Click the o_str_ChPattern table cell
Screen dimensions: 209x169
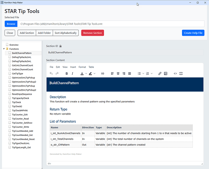66,145
